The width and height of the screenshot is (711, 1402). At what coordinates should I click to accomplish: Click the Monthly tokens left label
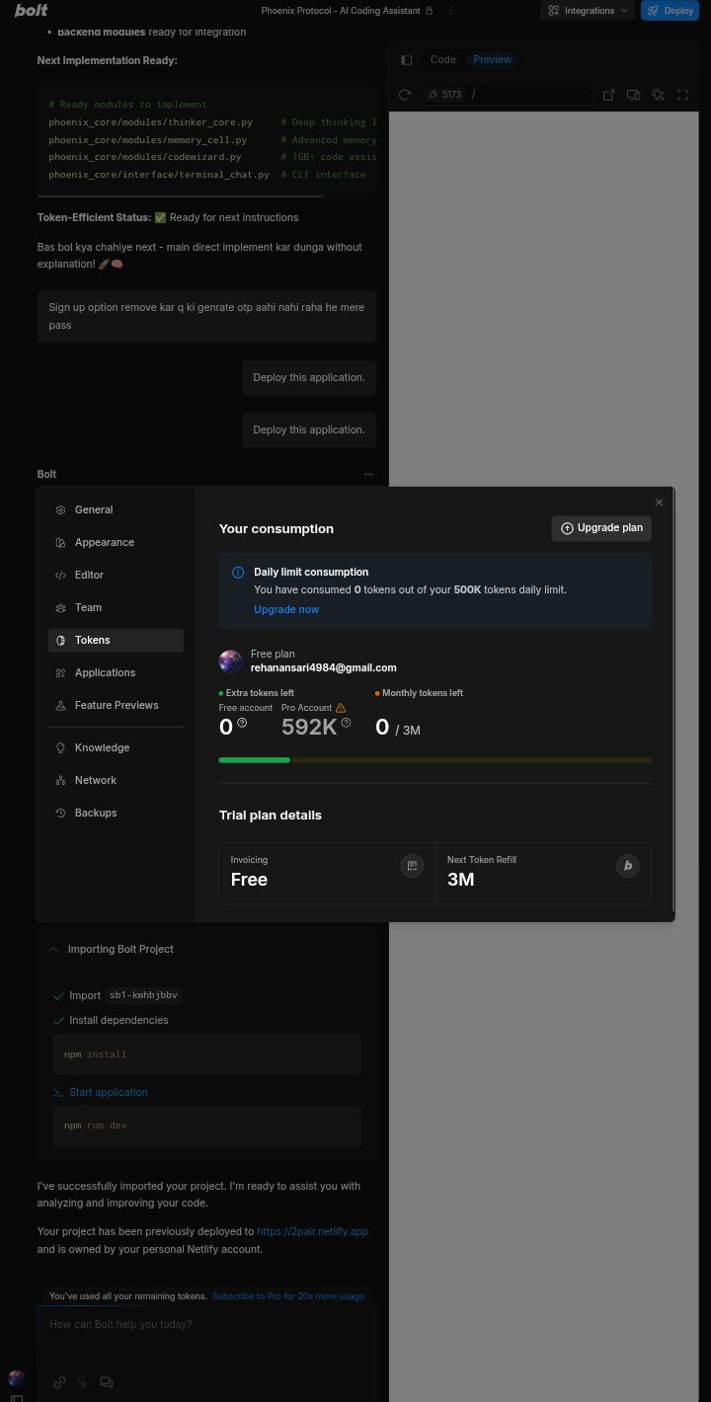[x=422, y=693]
